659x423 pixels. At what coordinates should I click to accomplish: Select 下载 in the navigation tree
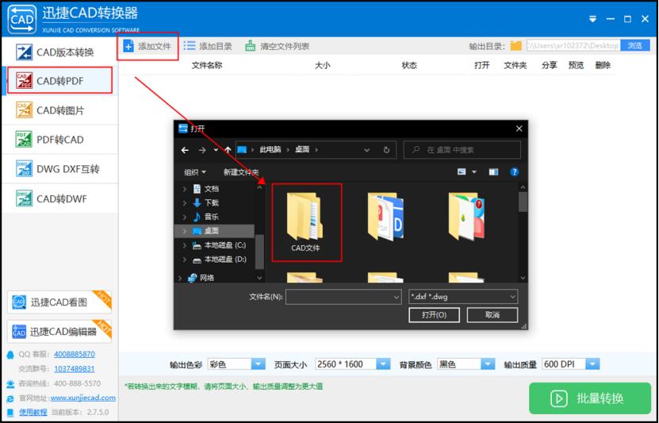pyautogui.click(x=212, y=202)
